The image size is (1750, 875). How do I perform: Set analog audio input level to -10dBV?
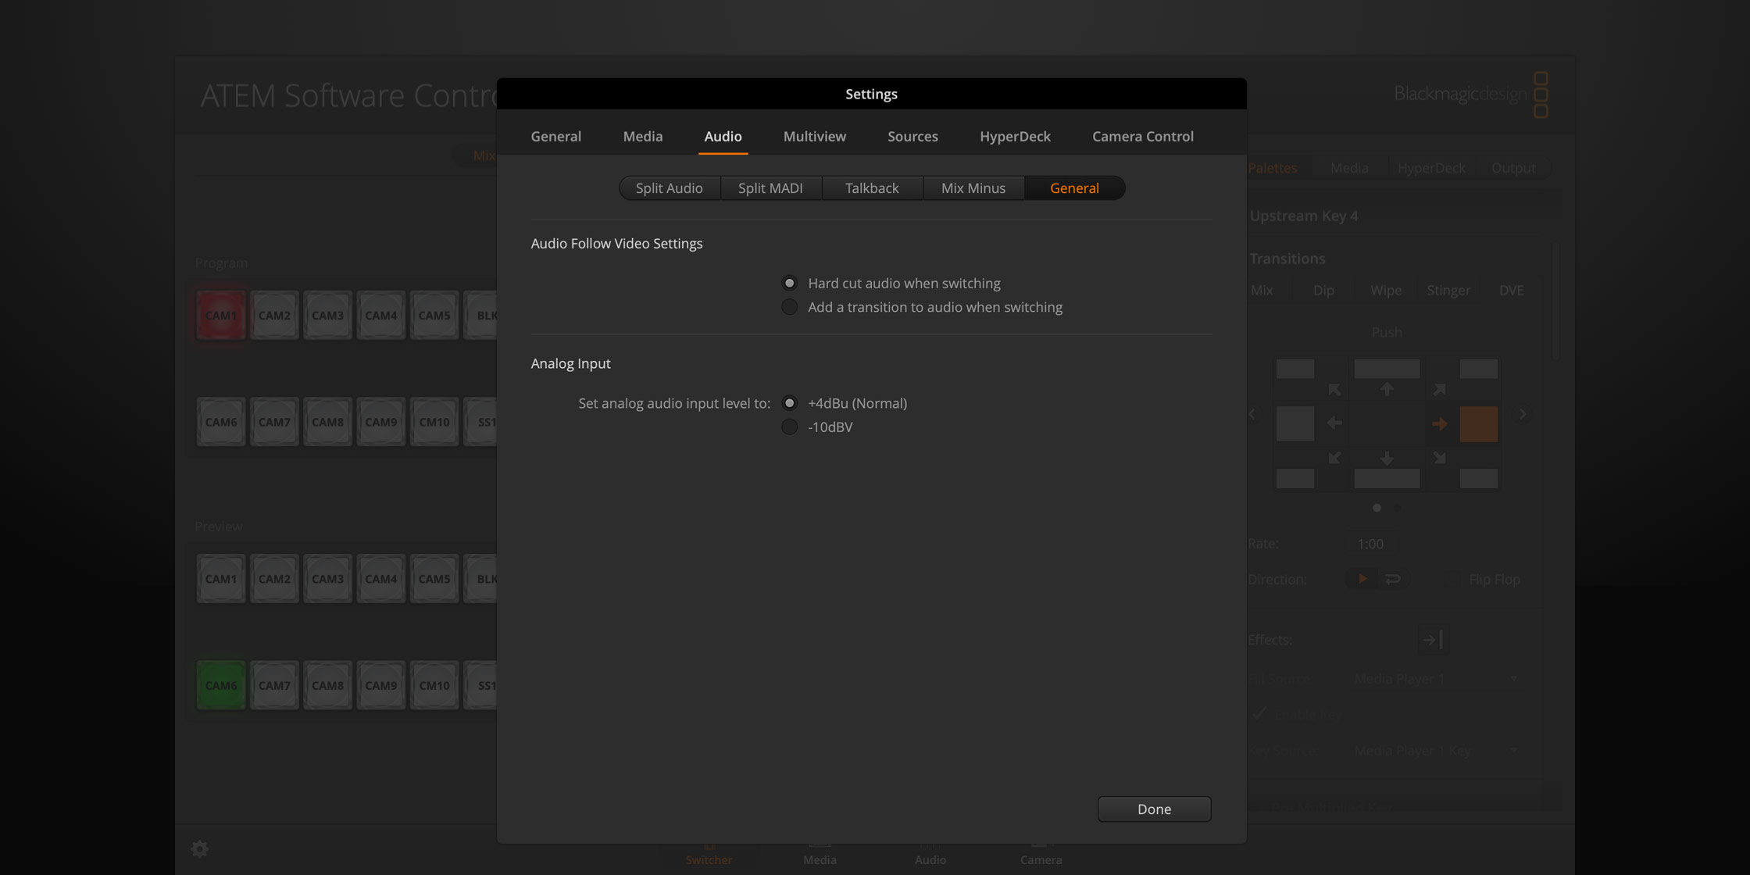789,427
